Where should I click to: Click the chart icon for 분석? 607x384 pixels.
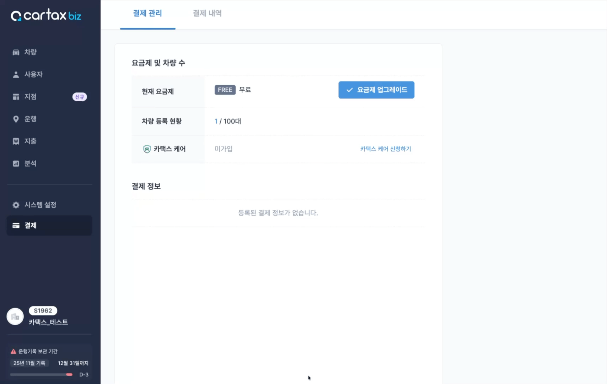(16, 164)
